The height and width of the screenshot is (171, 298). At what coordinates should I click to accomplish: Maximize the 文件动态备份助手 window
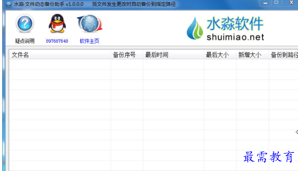coord(276,3)
